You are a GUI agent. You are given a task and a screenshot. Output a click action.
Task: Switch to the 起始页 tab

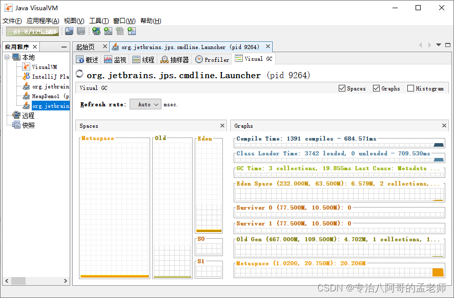point(86,47)
